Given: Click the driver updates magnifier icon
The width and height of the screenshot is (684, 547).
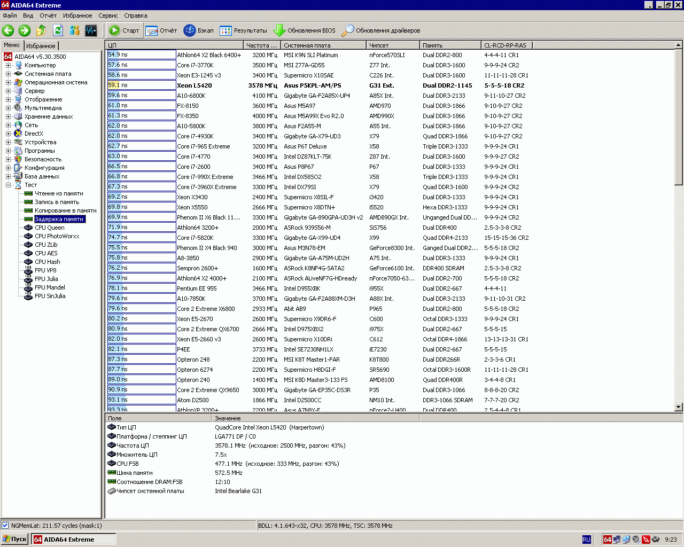Looking at the screenshot, I should [x=348, y=30].
